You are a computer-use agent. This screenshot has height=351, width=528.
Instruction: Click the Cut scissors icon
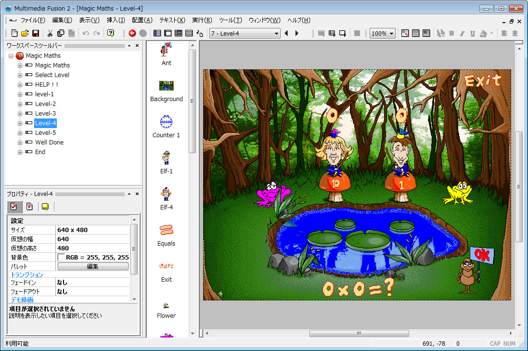(50, 33)
